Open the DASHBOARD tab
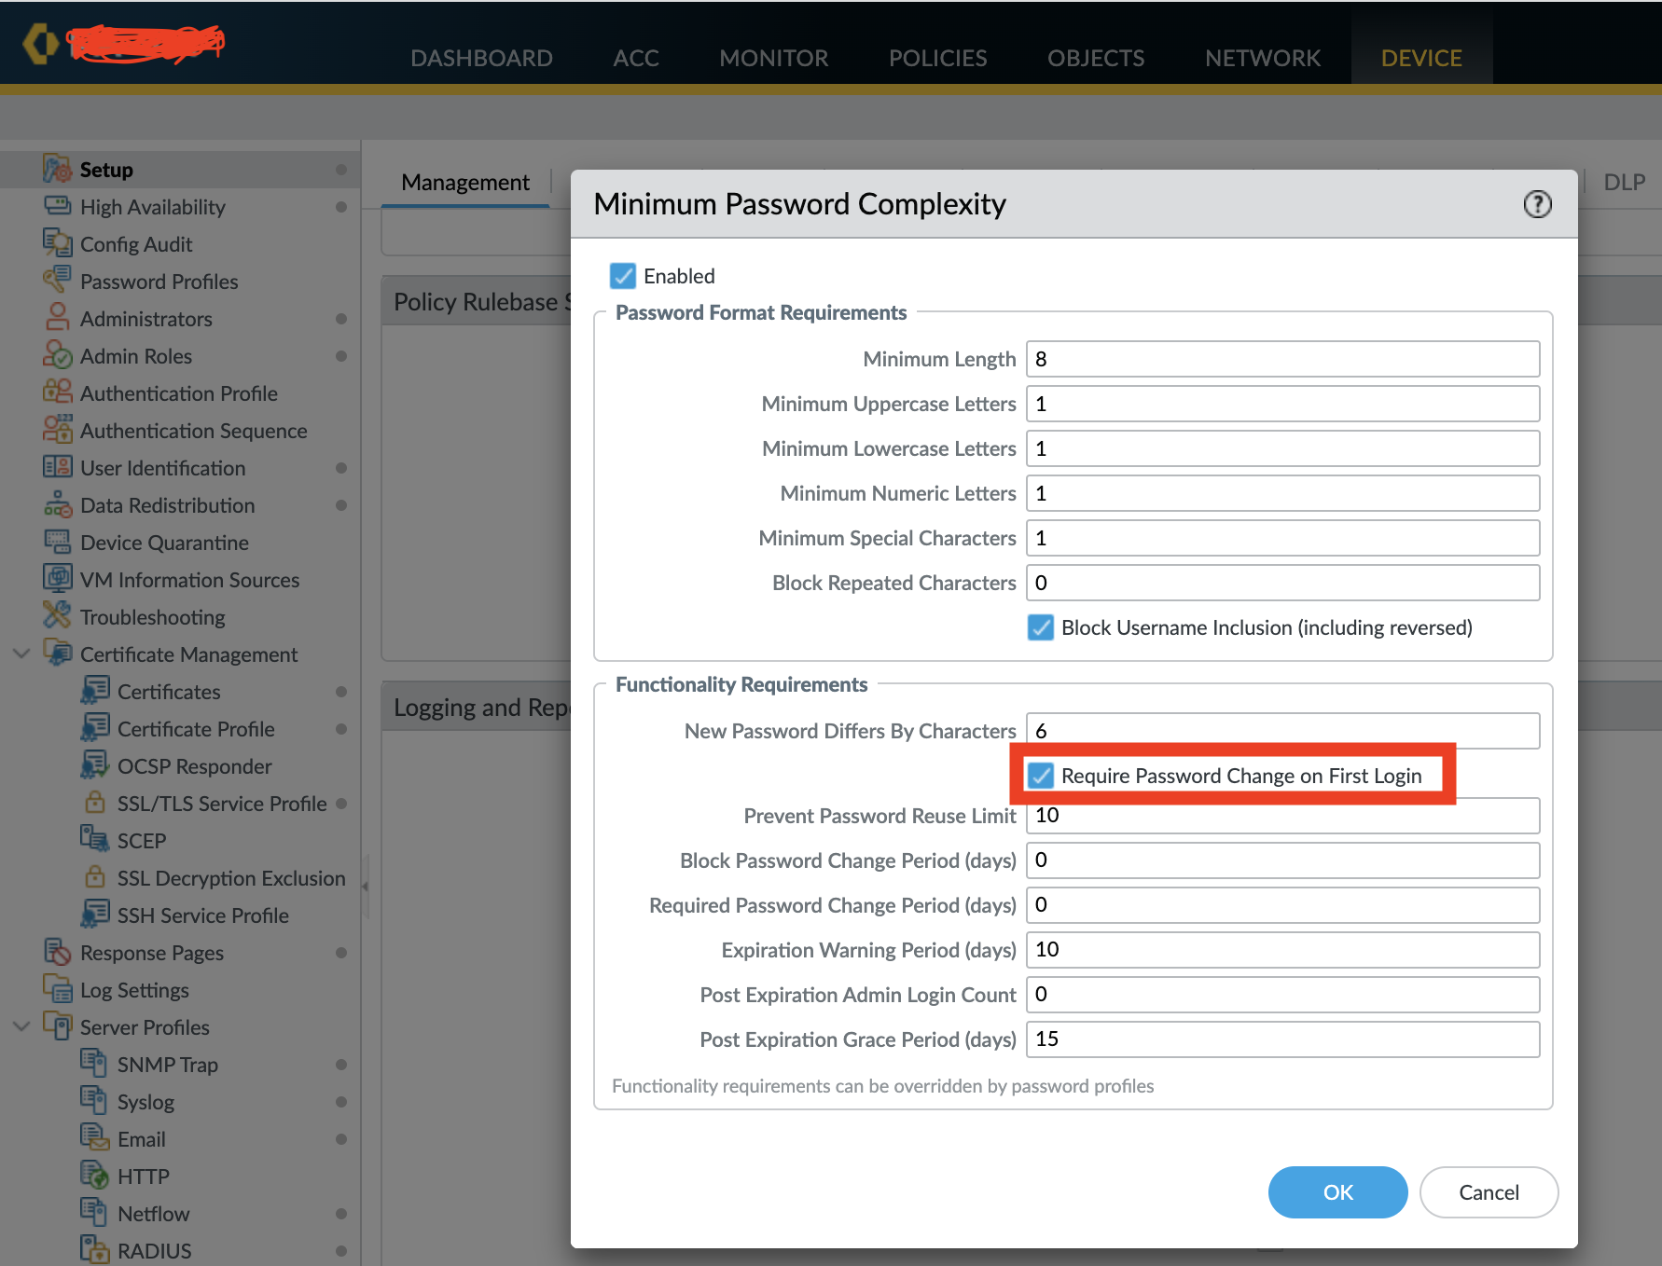 [481, 58]
